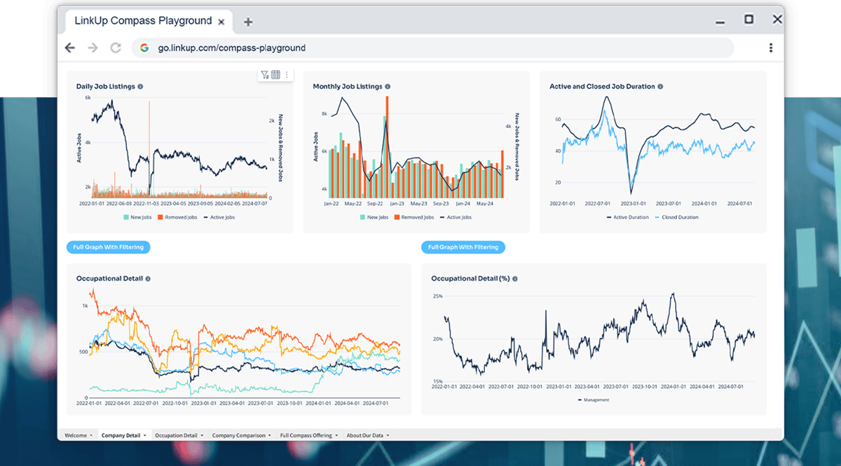The image size is (841, 466).
Task: Toggle Removed Jobs legend in Daily Job Listings
Action: [x=177, y=218]
